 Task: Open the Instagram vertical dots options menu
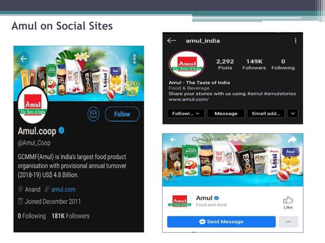(x=295, y=41)
